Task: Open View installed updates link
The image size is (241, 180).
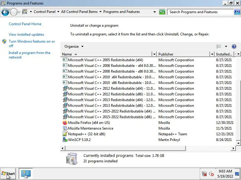Action: point(26,34)
